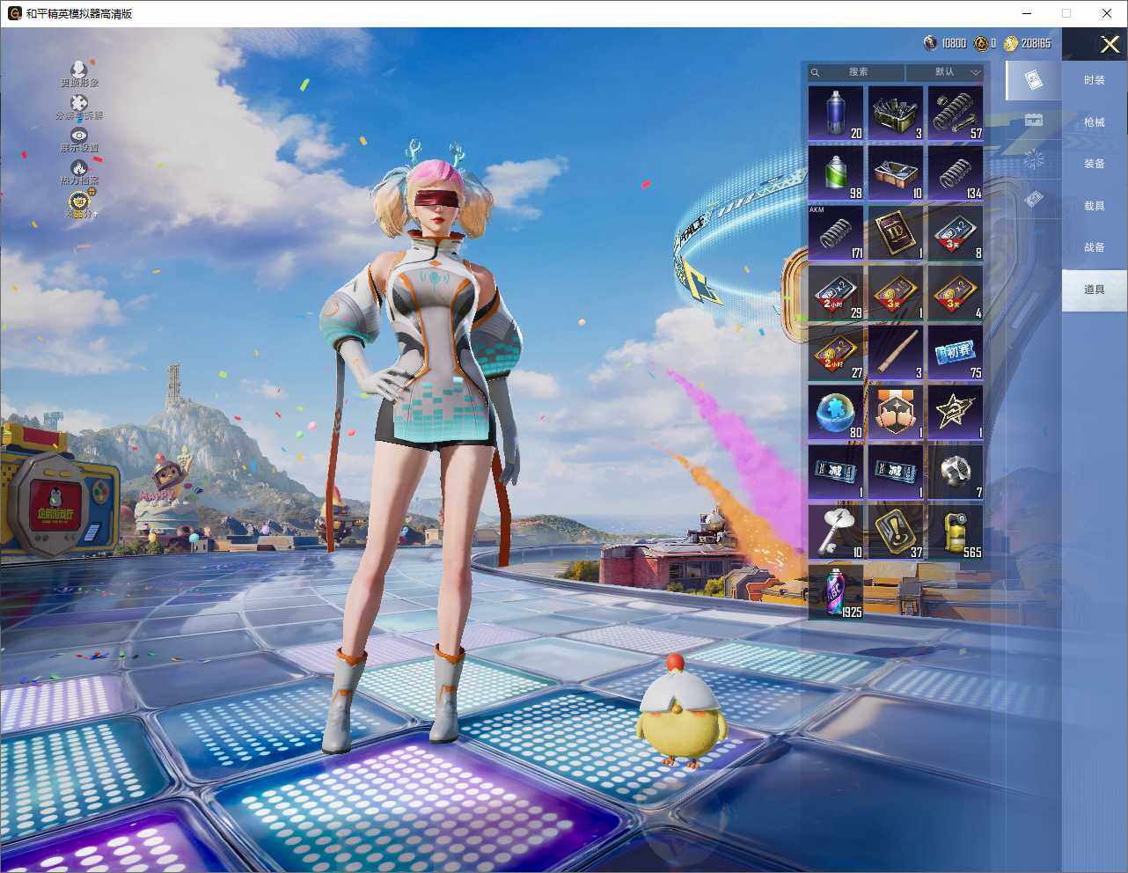Viewport: 1128px width, 873px height.
Task: Click the yellow chick pet
Action: tap(681, 713)
